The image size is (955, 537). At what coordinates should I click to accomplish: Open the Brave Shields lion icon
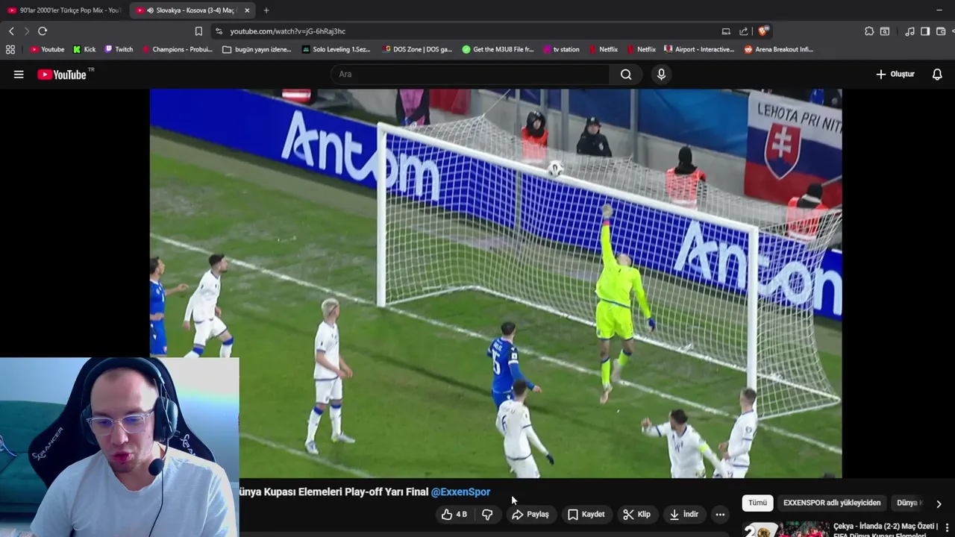click(x=763, y=31)
